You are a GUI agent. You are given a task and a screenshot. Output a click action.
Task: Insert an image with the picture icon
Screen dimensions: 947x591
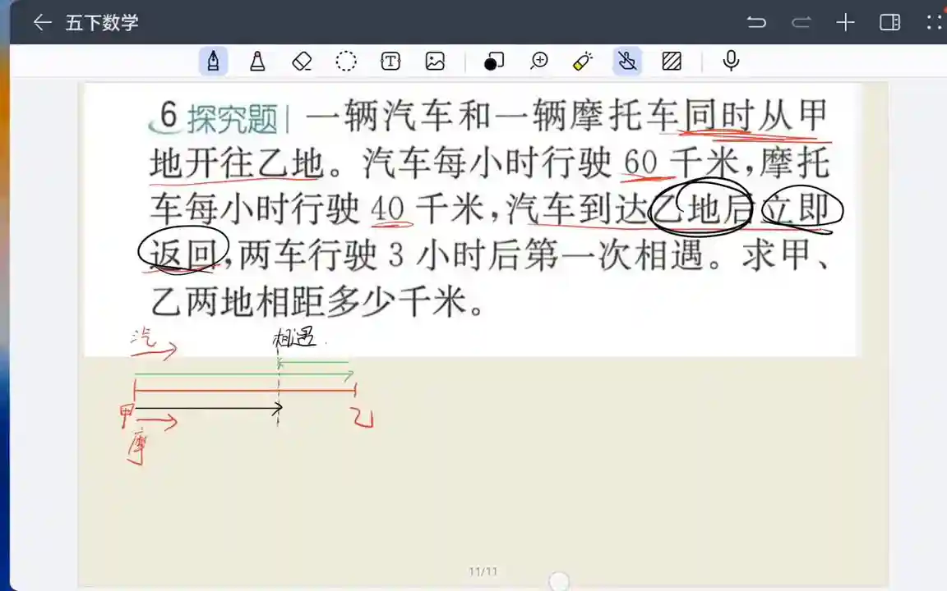coord(435,62)
